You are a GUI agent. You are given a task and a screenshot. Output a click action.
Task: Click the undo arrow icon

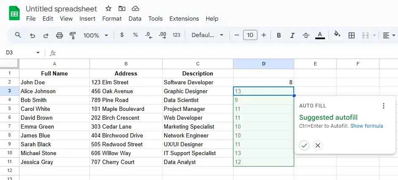coord(32,35)
